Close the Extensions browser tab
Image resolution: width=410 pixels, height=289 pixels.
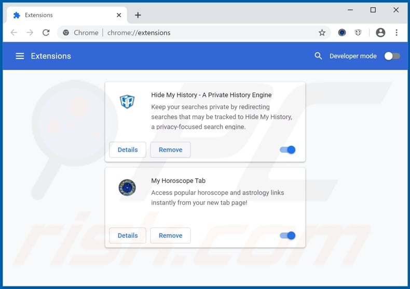click(x=119, y=15)
